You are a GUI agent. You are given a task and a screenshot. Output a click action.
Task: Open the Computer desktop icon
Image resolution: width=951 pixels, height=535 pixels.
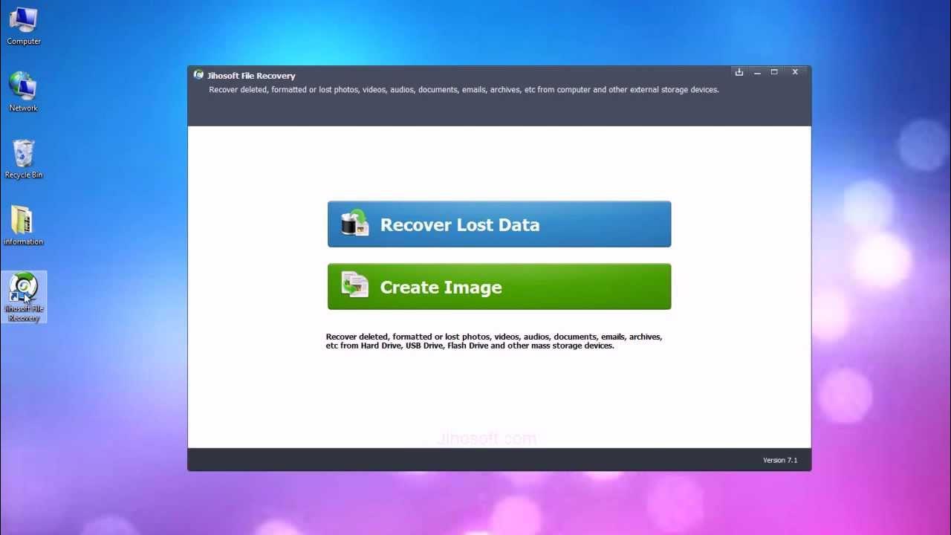[x=23, y=26]
